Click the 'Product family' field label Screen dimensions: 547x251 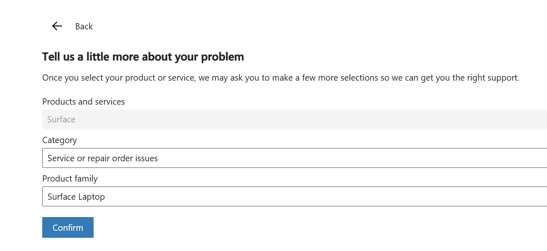click(x=70, y=179)
